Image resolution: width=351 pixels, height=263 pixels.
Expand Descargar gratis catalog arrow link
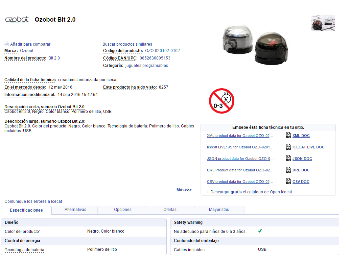tap(208, 192)
